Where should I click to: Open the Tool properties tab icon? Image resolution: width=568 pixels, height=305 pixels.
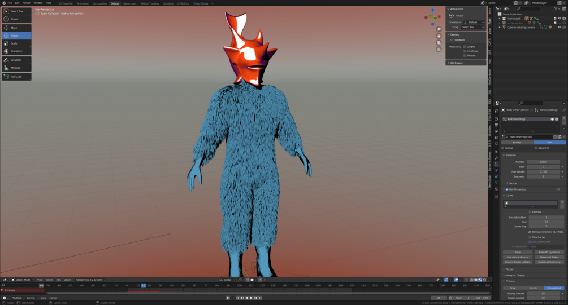pyautogui.click(x=496, y=111)
